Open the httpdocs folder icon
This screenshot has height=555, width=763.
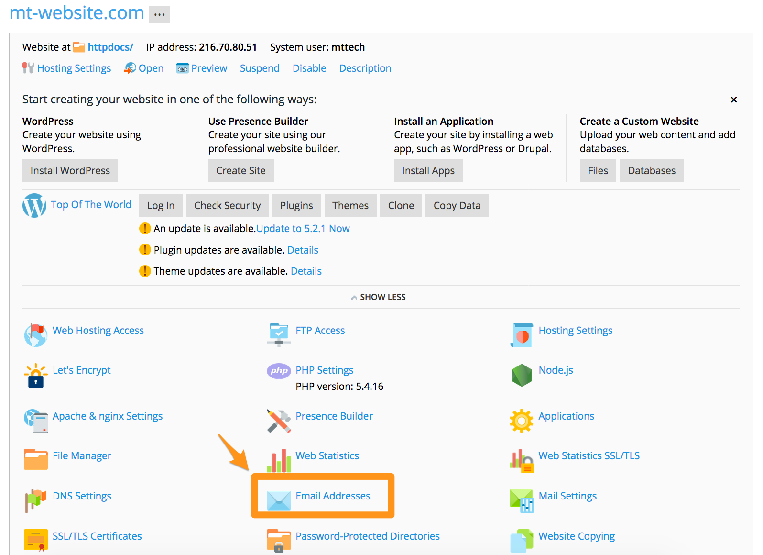pos(79,47)
